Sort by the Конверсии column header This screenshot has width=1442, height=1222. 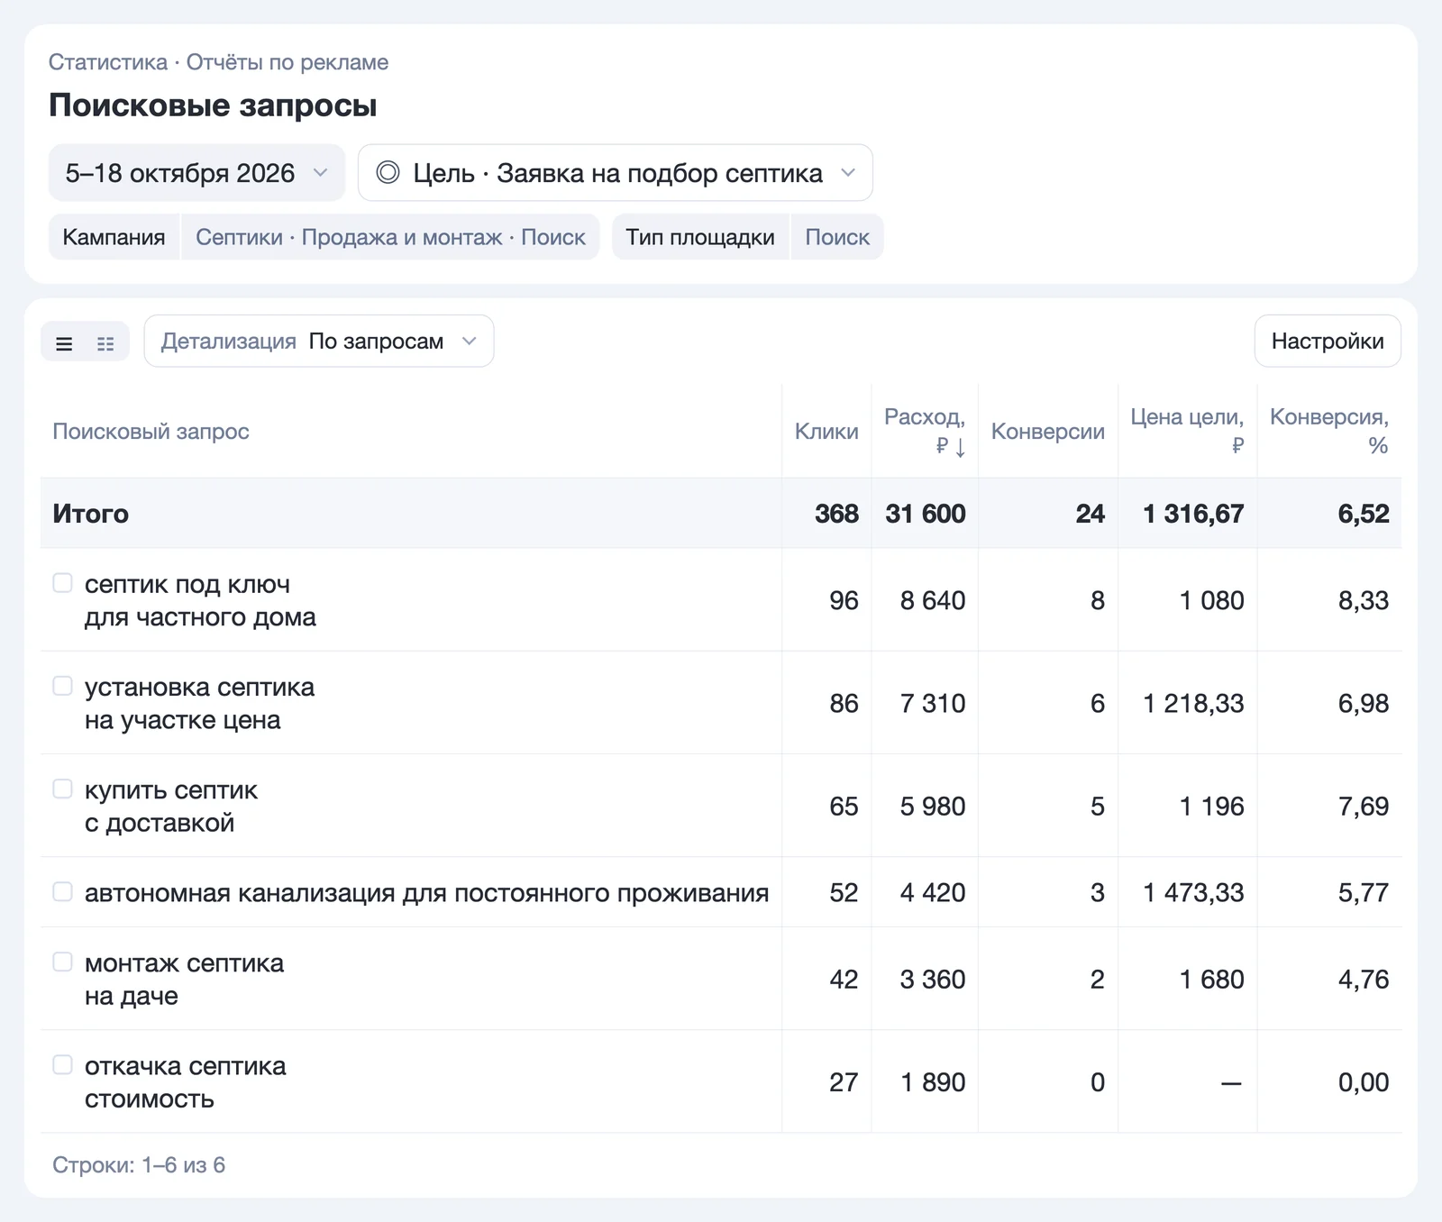1048,432
